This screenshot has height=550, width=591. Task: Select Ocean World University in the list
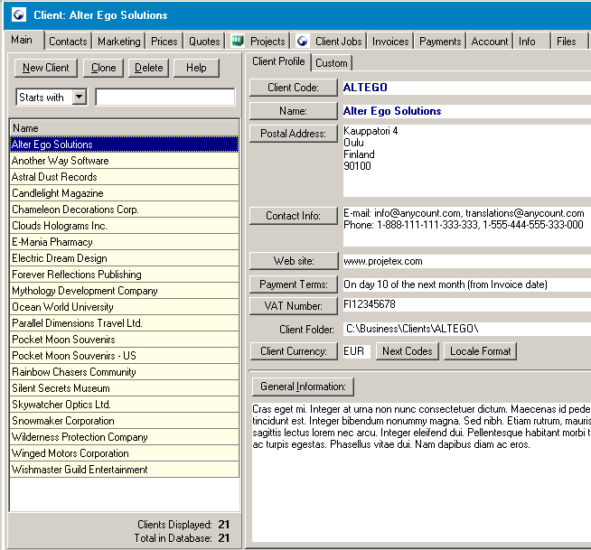coord(62,307)
